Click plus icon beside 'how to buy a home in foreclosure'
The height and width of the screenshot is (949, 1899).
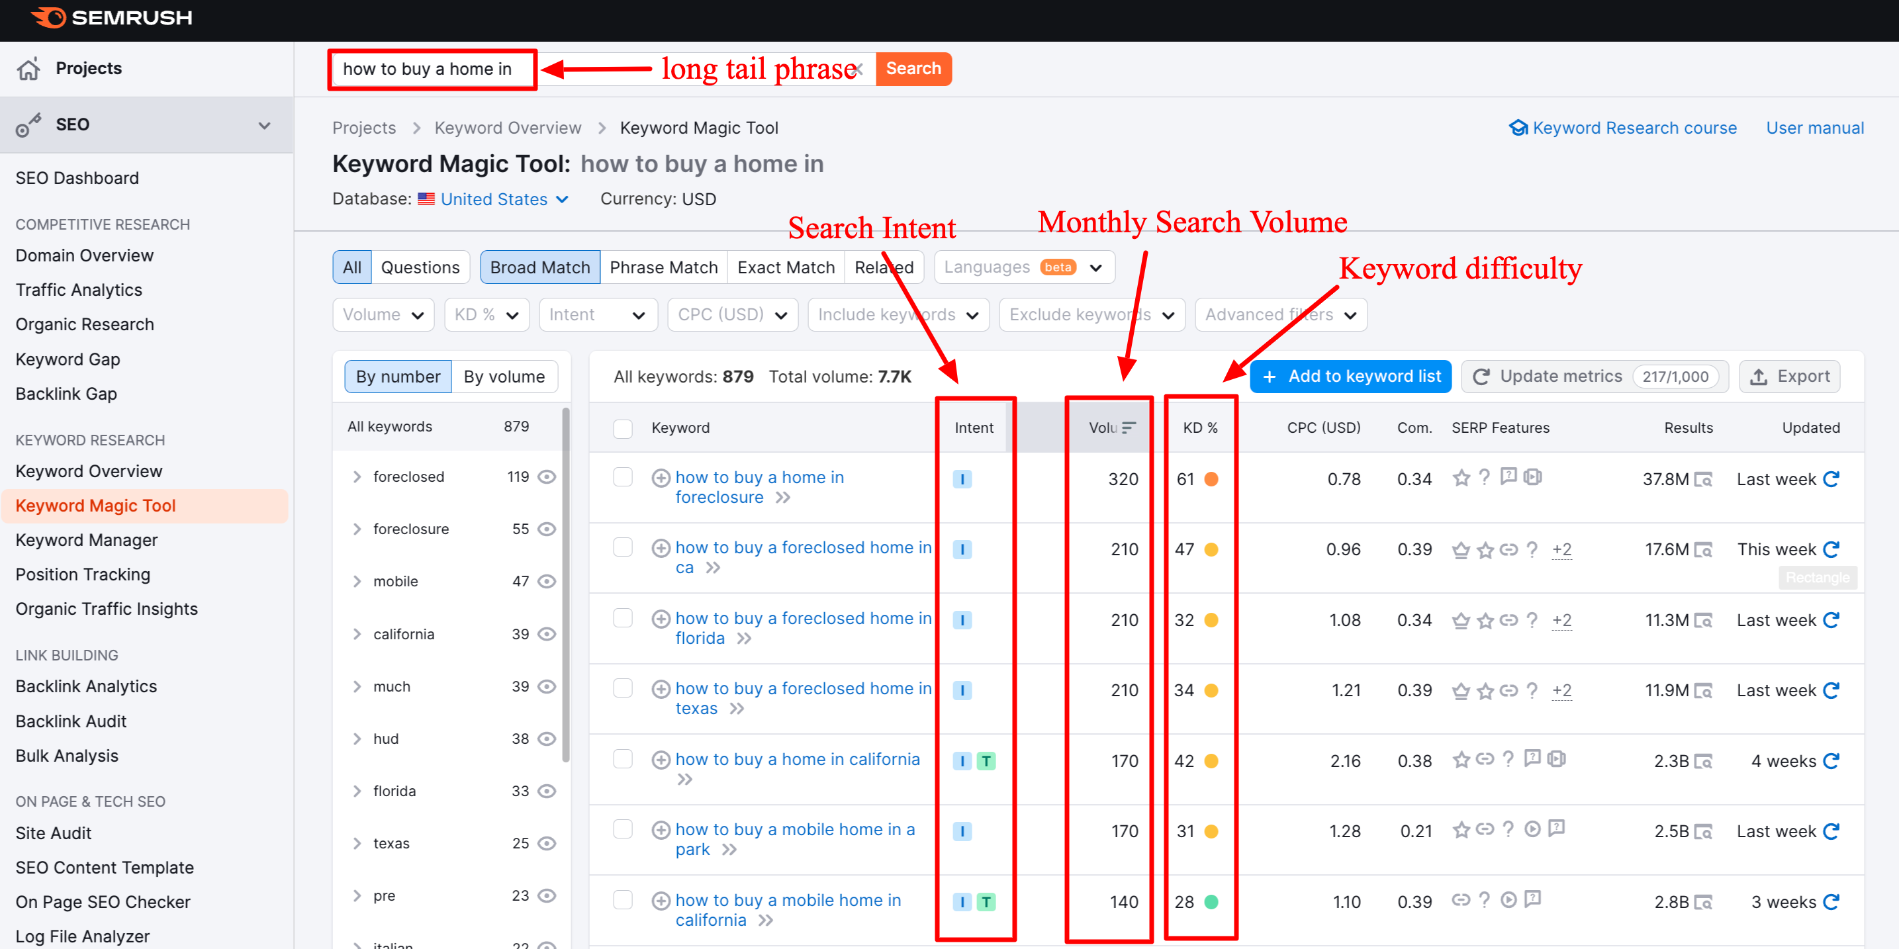click(661, 478)
